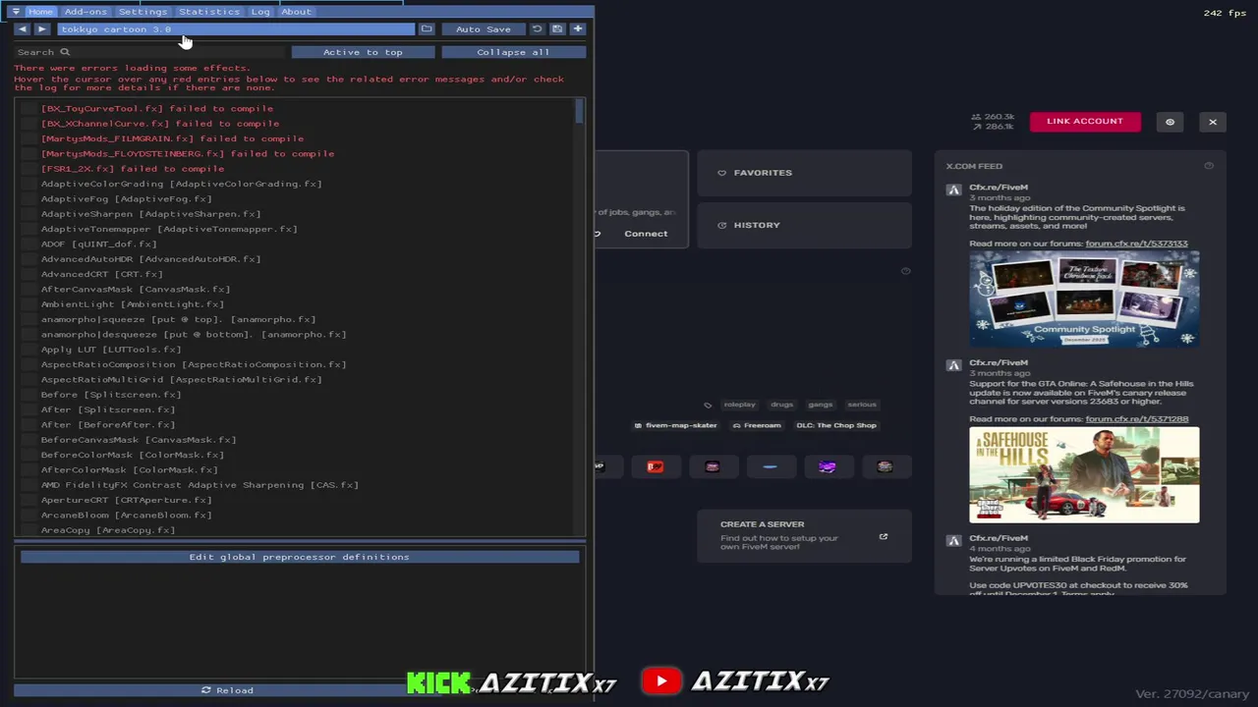This screenshot has width=1258, height=707.
Task: Open Community Spotlight image thumbnail
Action: click(1084, 299)
